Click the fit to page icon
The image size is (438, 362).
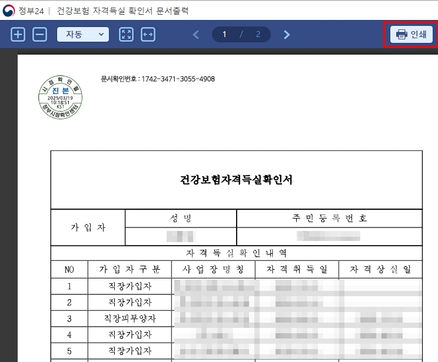point(126,35)
